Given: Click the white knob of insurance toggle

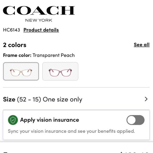Looking at the screenshot, I should pos(131,120).
